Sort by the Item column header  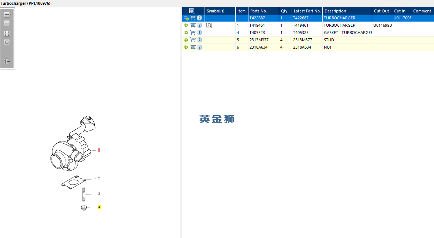[x=242, y=11]
